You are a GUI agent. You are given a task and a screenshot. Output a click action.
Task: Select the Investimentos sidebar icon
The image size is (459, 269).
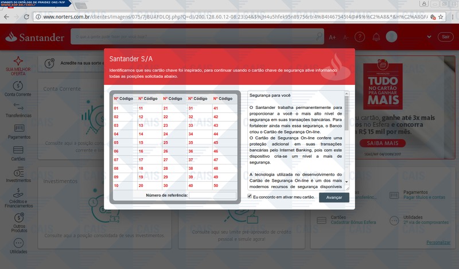(x=18, y=172)
